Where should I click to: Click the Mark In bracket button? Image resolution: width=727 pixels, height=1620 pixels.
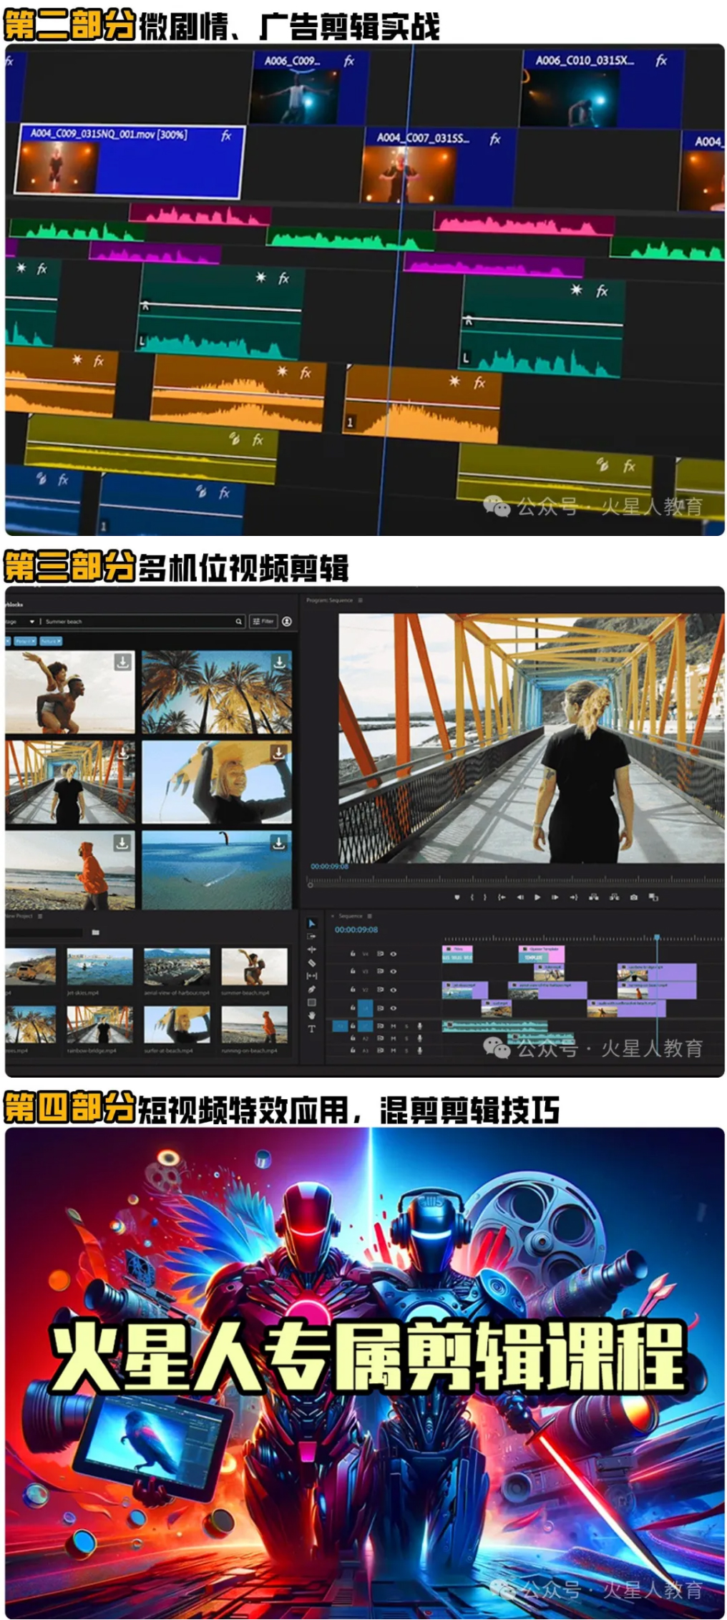pos(472,897)
